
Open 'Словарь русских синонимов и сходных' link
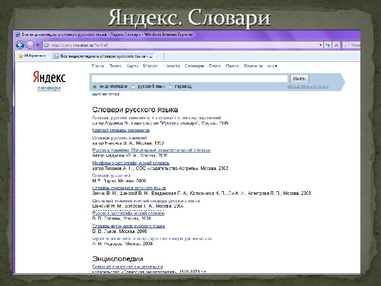pos(157,118)
